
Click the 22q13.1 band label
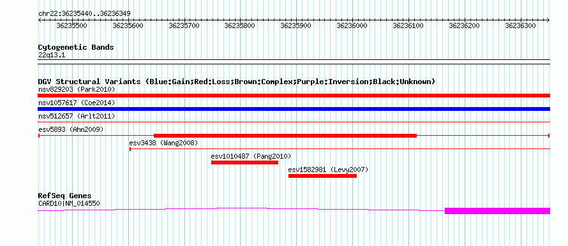point(52,55)
